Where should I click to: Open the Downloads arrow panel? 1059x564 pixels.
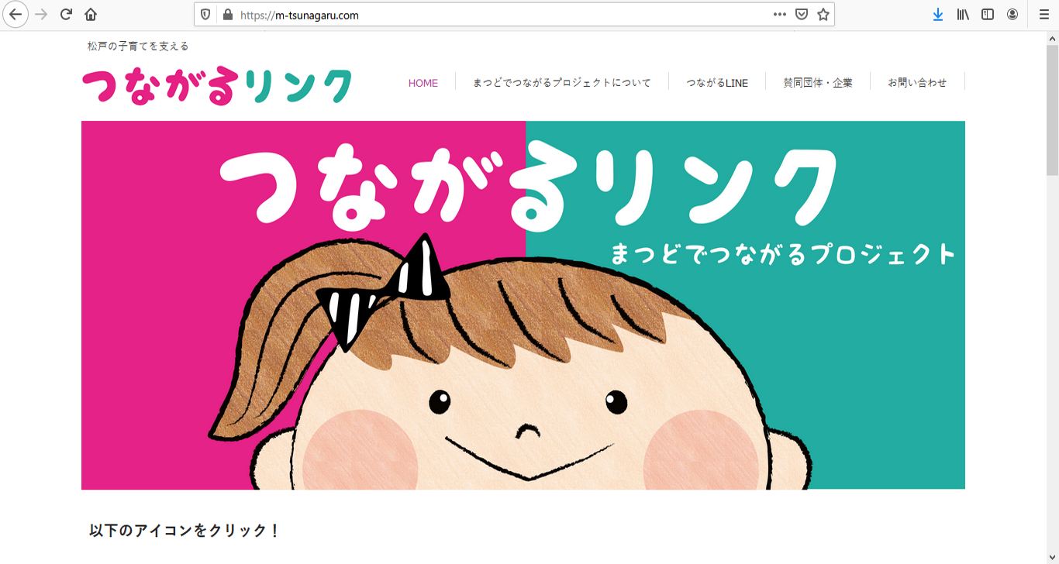(938, 15)
